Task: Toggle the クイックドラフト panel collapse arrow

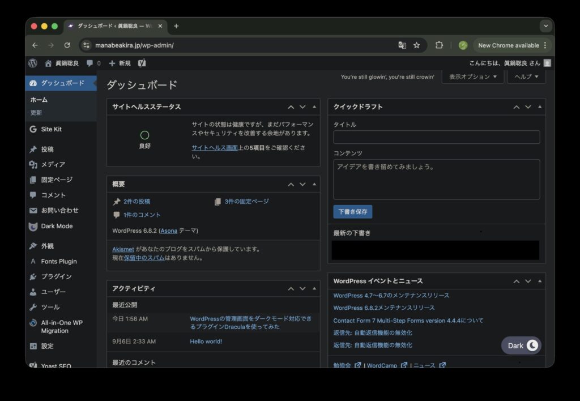Action: coord(540,107)
